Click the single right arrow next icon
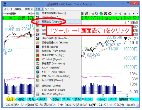This screenshot has height=110, width=142. point(133,14)
